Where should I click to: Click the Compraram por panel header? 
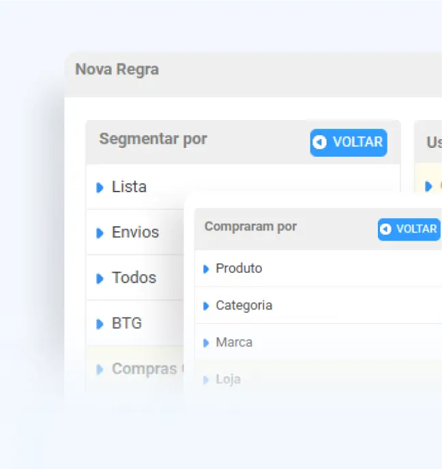(250, 226)
